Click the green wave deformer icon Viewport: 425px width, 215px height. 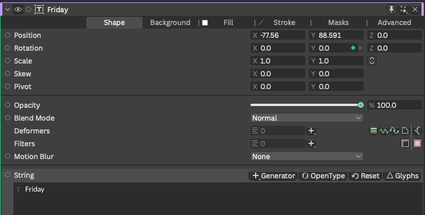tap(384, 131)
